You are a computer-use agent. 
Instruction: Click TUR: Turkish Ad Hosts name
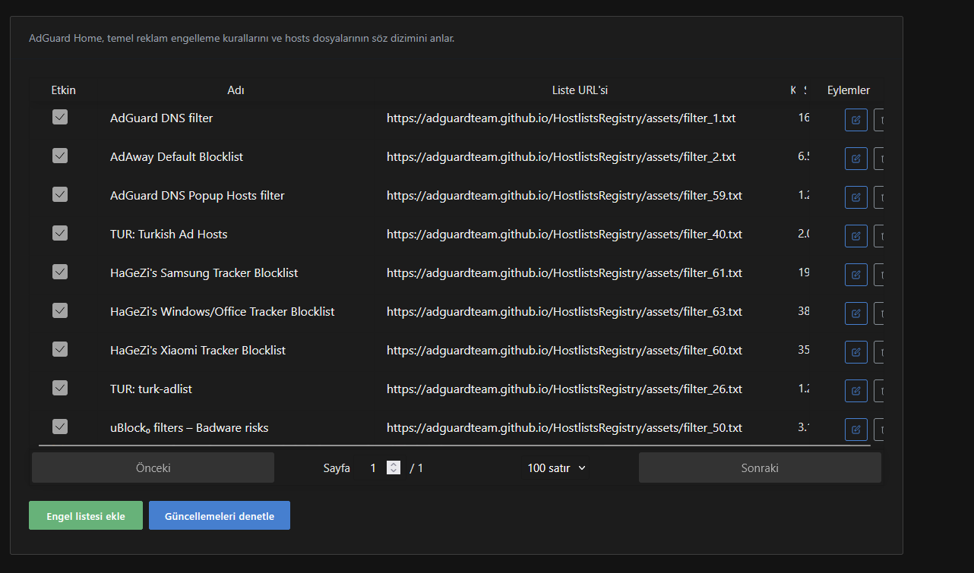(169, 235)
